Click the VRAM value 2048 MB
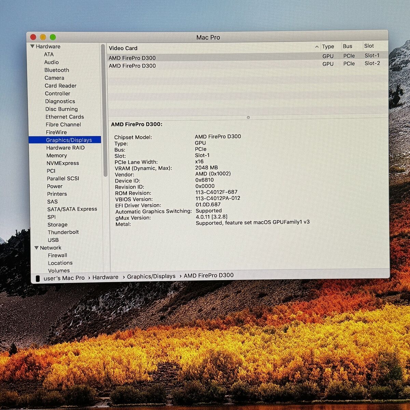The height and width of the screenshot is (410, 410). (206, 167)
